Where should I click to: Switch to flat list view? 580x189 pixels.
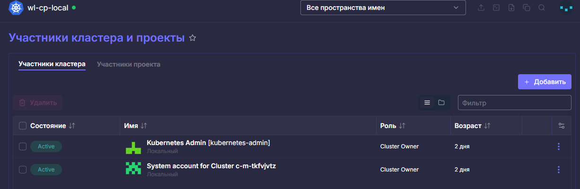click(427, 103)
